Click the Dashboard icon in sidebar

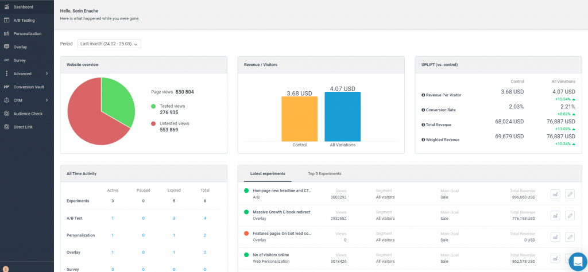point(6,7)
